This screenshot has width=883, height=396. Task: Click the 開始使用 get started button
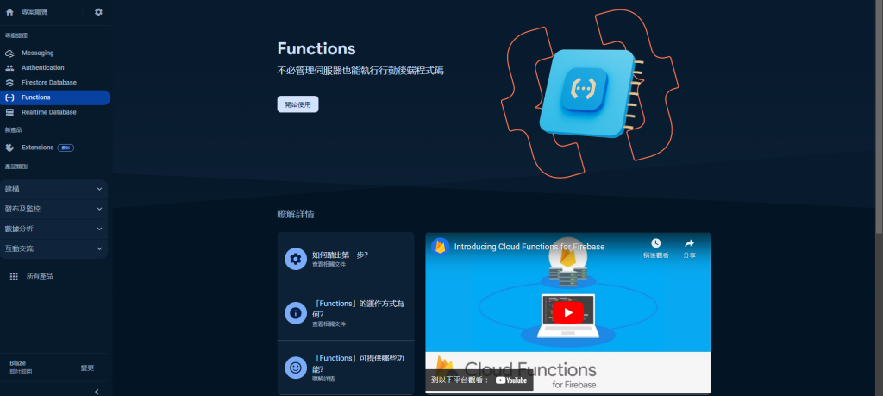(x=297, y=104)
